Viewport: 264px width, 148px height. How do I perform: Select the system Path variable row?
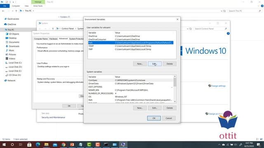coord(131,100)
